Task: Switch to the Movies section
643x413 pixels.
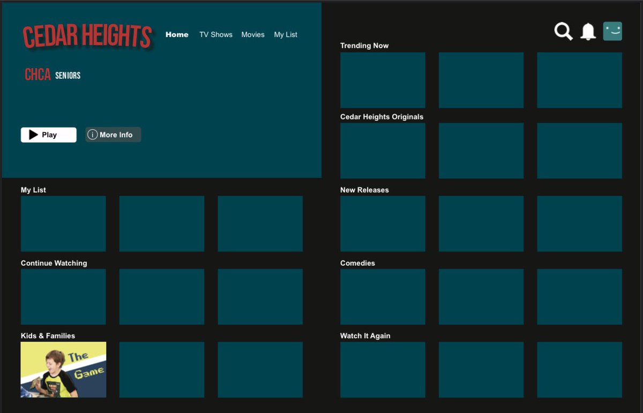Action: (x=253, y=34)
